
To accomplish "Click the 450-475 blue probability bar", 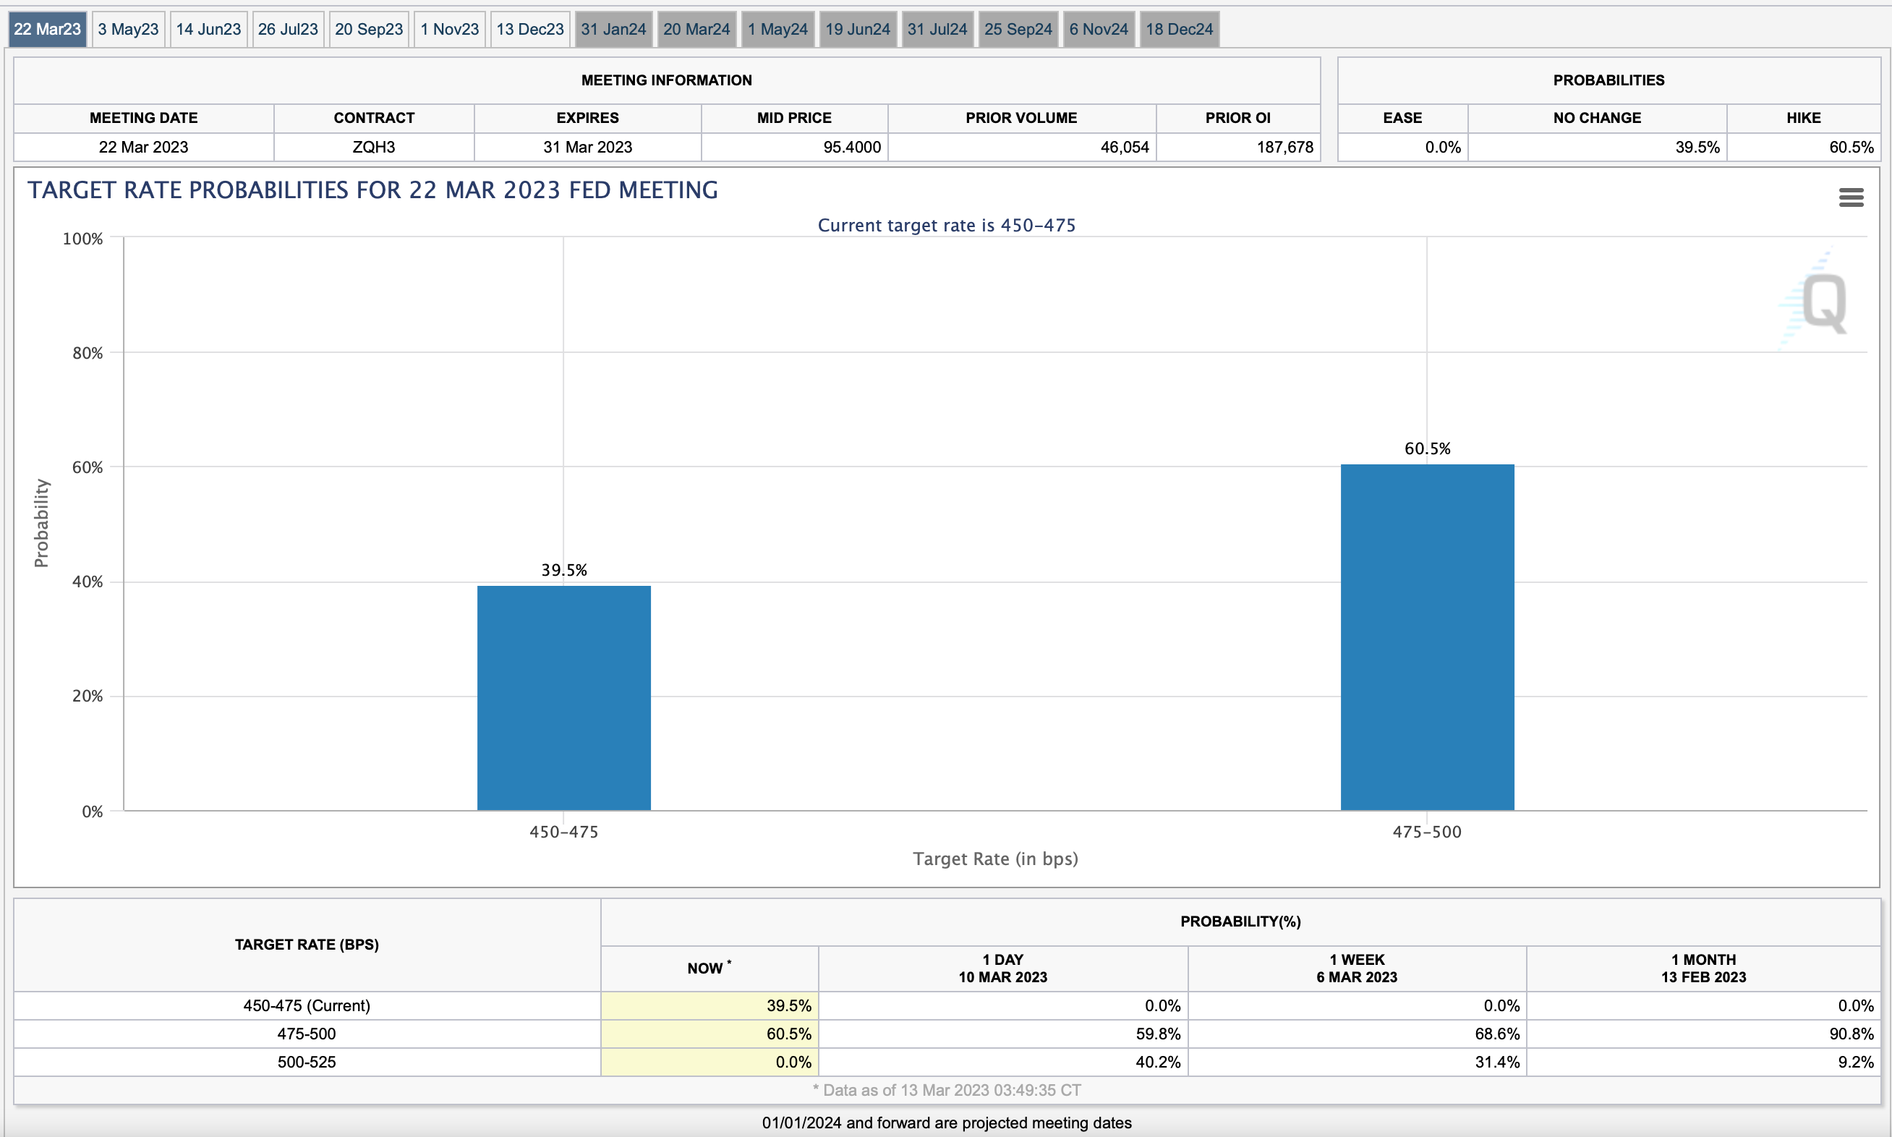I will coord(564,697).
